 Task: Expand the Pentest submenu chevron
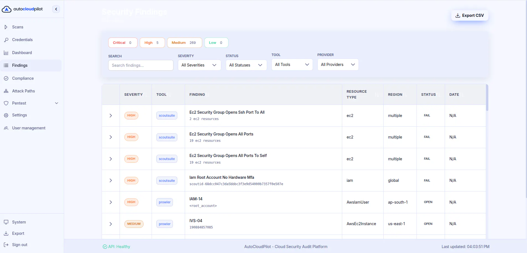point(57,103)
